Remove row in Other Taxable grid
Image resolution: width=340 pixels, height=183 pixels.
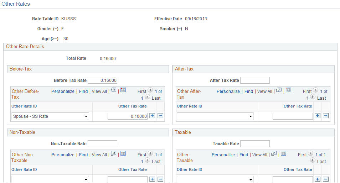[326, 179]
